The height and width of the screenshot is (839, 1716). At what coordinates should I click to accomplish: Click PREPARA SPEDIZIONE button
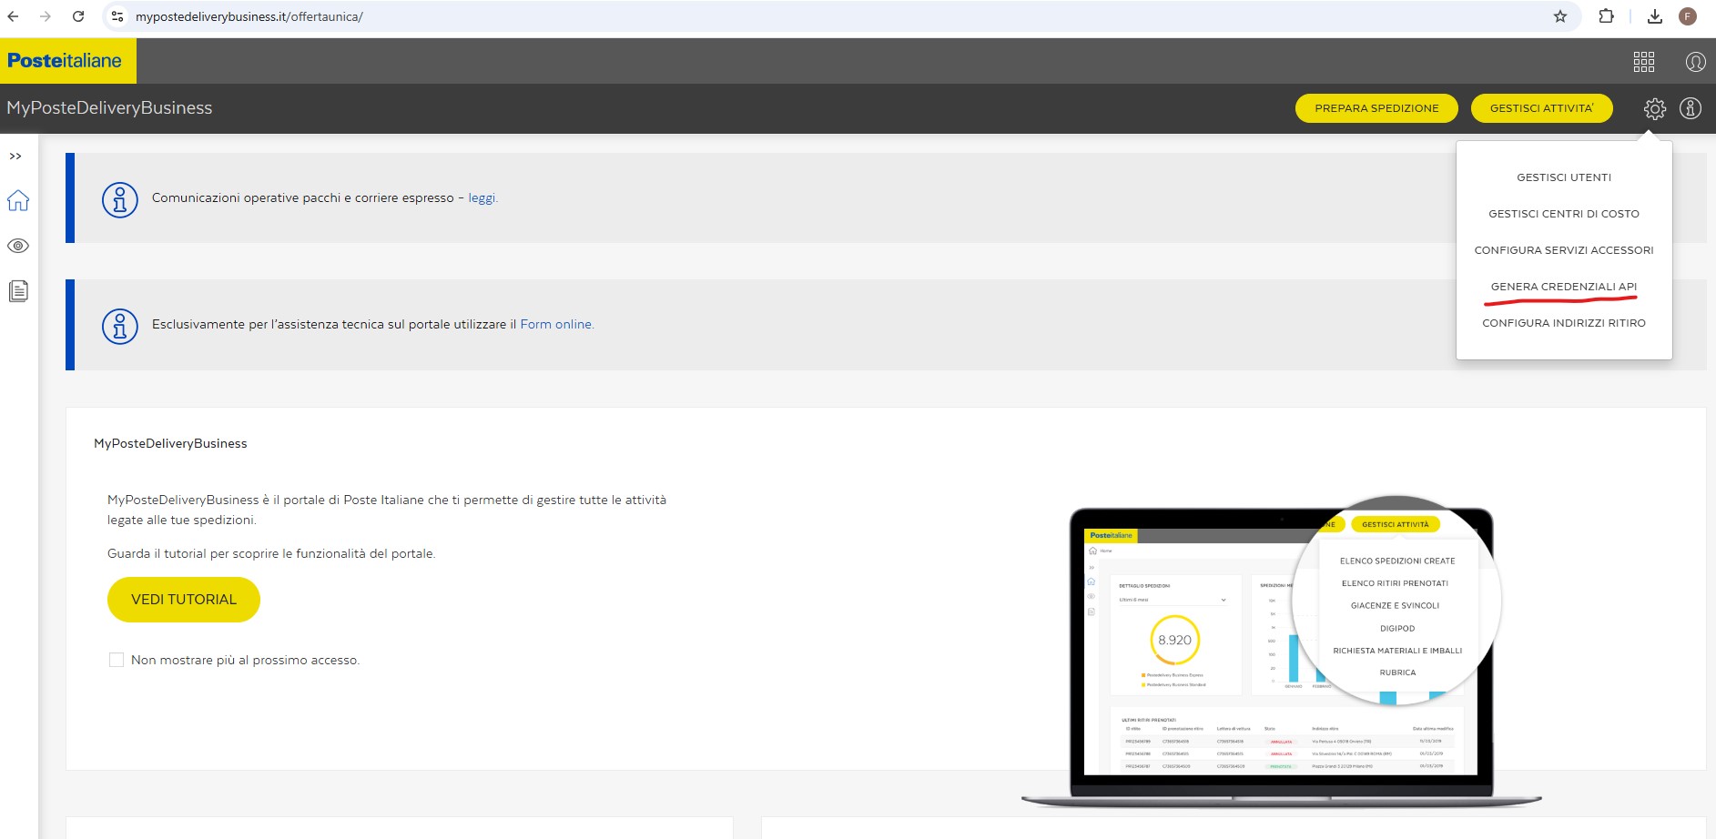1376,108
